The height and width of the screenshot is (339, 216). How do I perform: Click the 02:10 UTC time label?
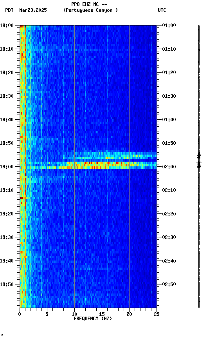(x=169, y=190)
